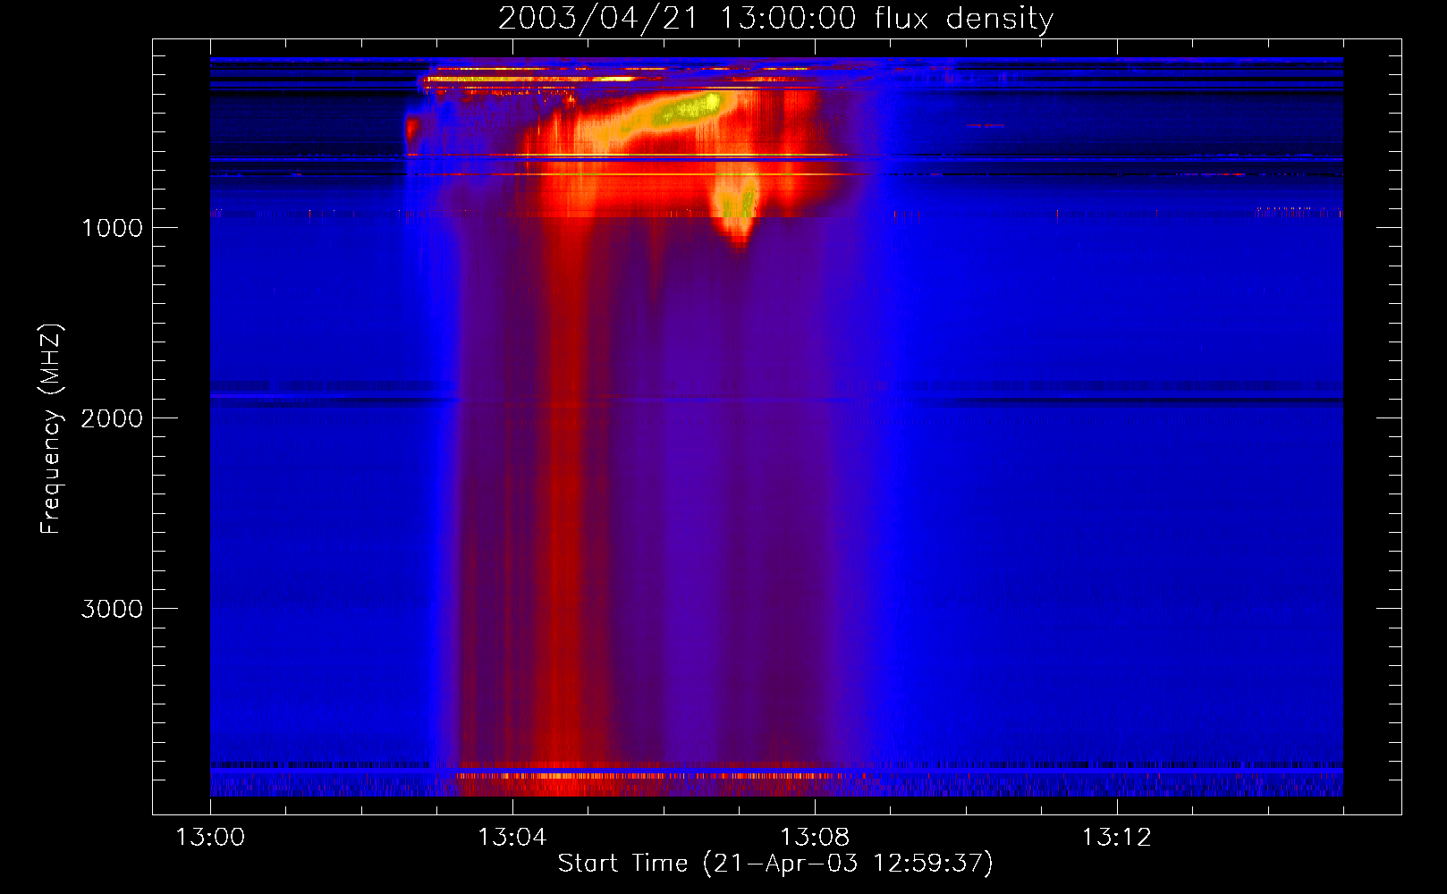This screenshot has height=894, width=1447.
Task: Click the '3000' frequency tick label
Action: coord(112,609)
